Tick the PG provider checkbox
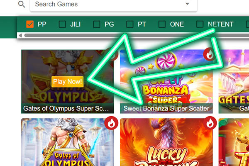Image resolution: width=249 pixels, height=166 pixels. pyautogui.click(x=97, y=24)
